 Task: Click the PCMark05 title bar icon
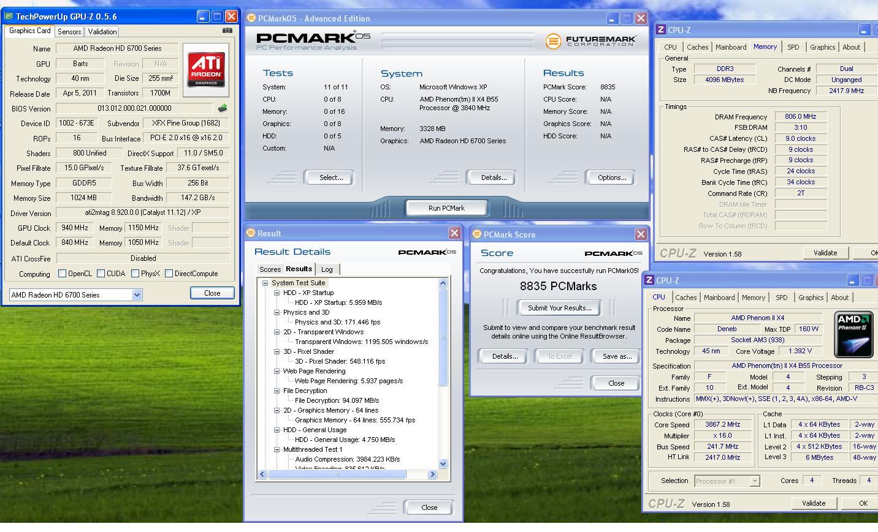click(x=251, y=18)
